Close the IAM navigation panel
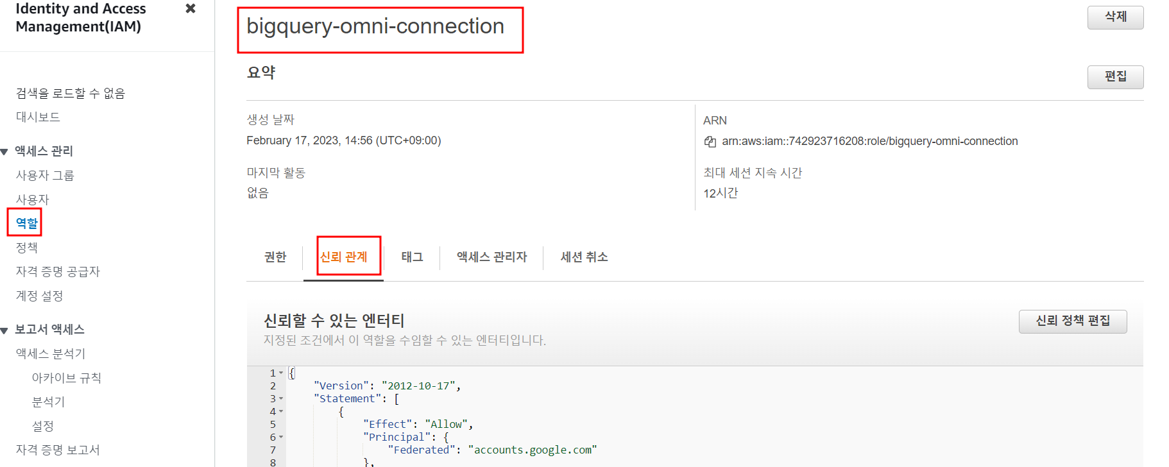The image size is (1169, 467). point(190,8)
